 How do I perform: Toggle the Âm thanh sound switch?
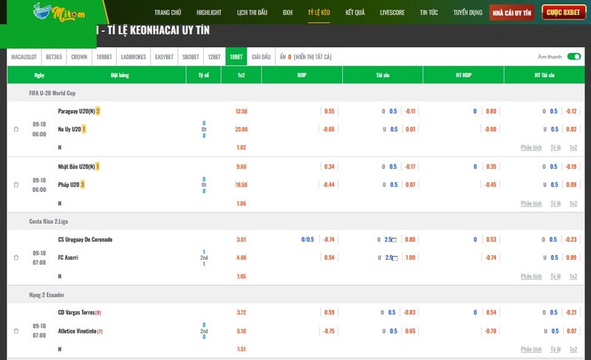pyautogui.click(x=573, y=57)
